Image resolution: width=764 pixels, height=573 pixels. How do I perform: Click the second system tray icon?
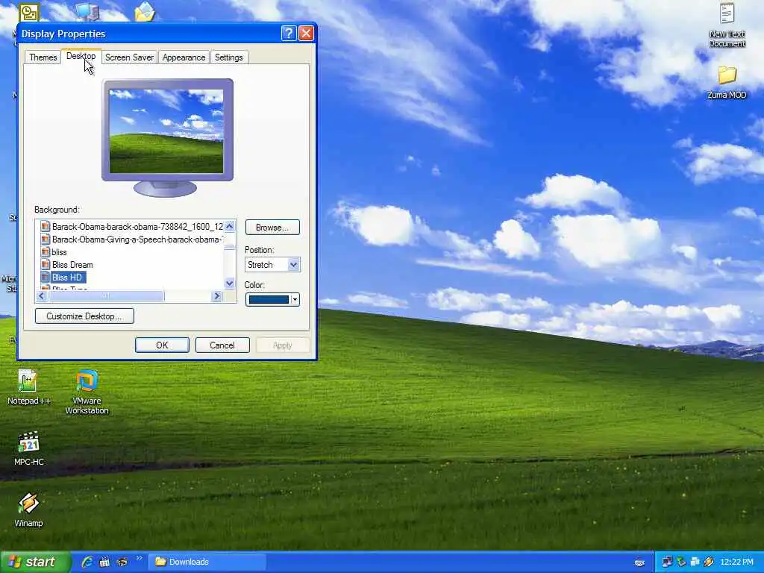point(681,562)
